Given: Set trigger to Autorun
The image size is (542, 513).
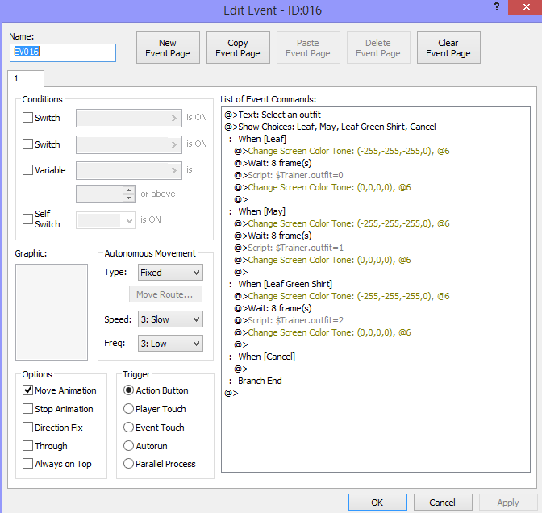Looking at the screenshot, I should tap(129, 446).
